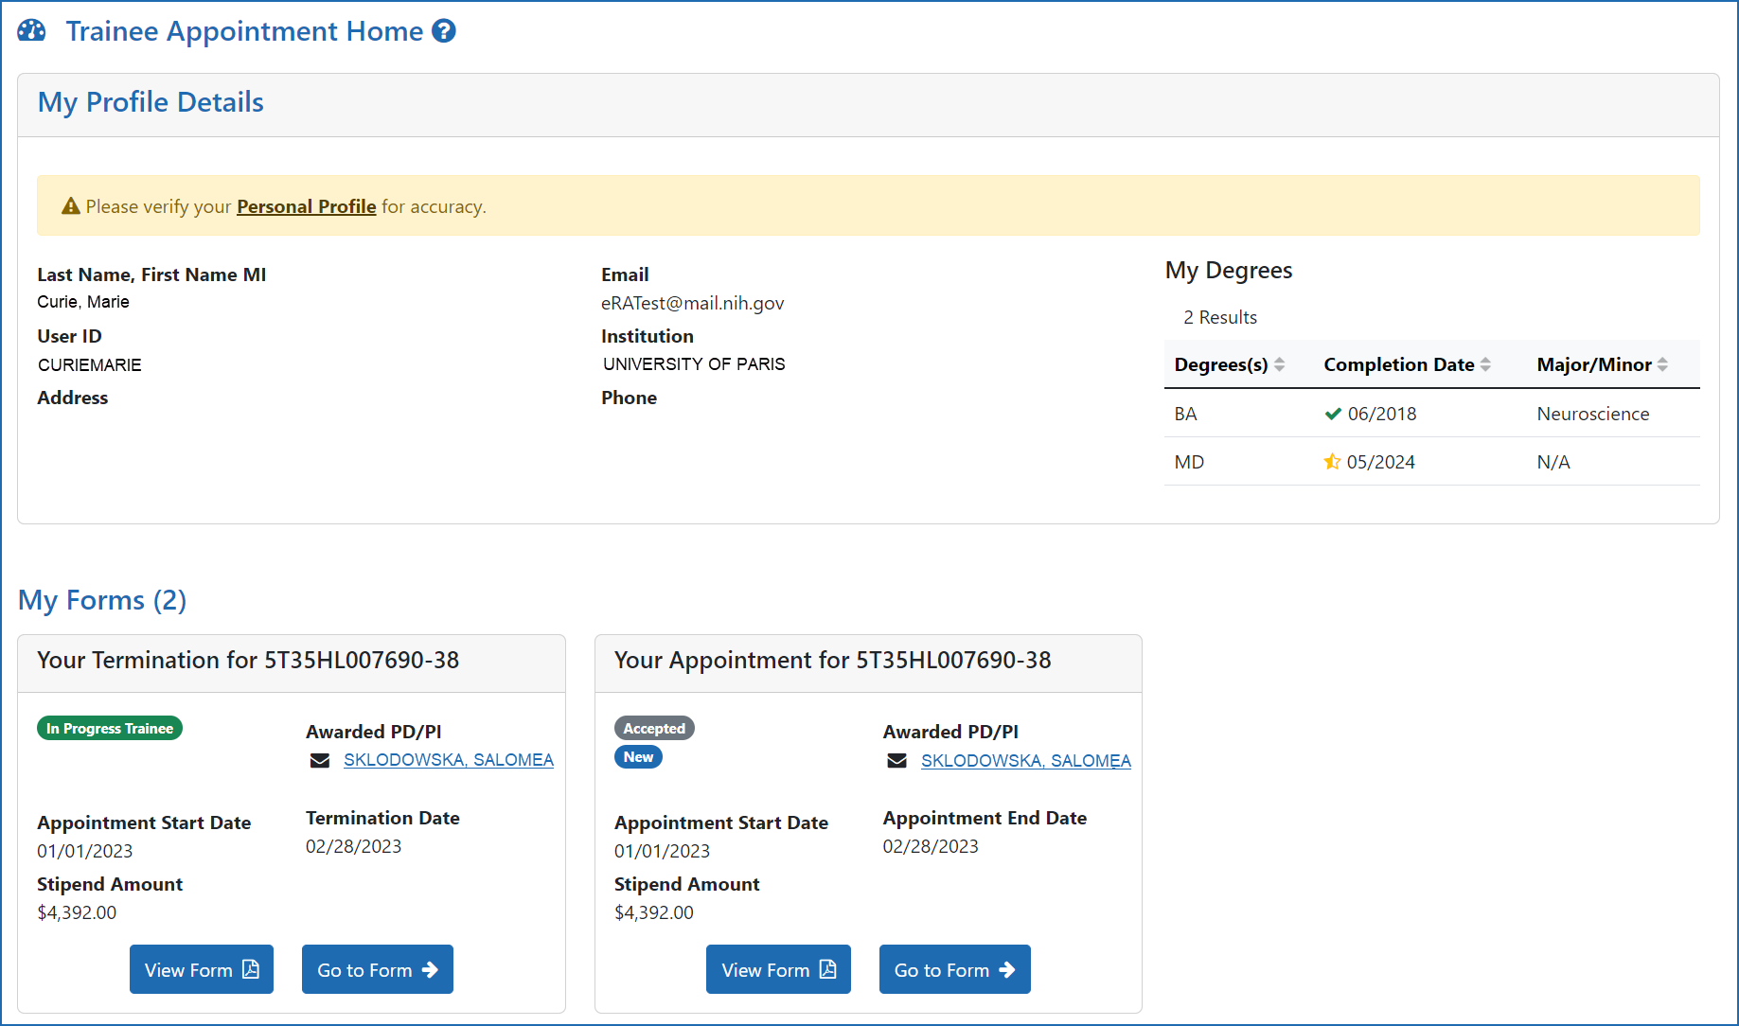Click envelope icon in the Termination card
1739x1026 pixels.
pos(320,760)
